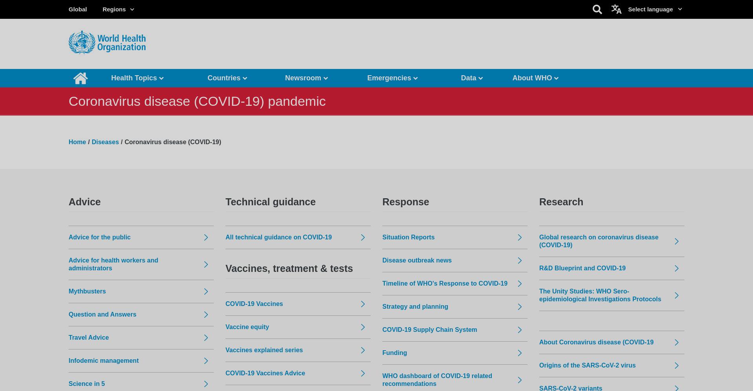Open the Science in 5 link

click(87, 384)
